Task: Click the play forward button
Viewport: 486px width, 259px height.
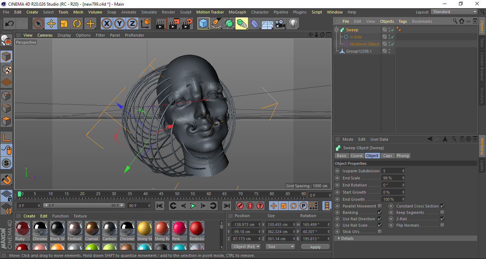Action: point(193,206)
